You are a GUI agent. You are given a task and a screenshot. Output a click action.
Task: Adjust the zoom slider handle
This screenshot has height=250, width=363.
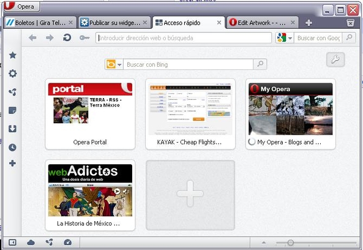click(x=291, y=243)
